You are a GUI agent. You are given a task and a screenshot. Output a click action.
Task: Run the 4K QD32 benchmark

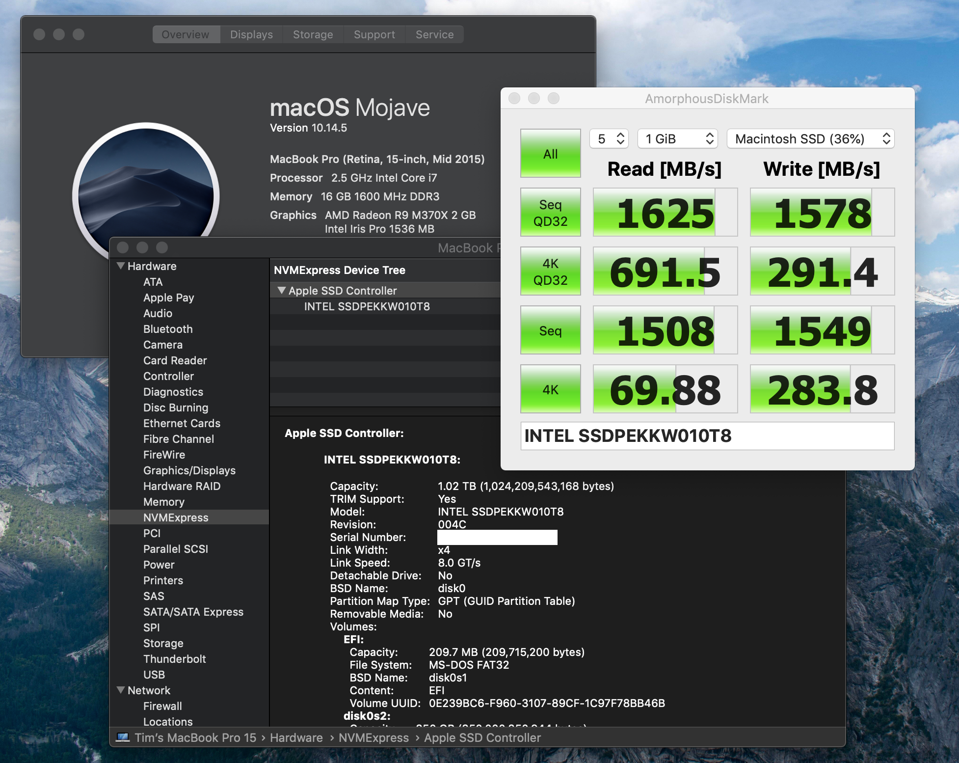point(550,272)
